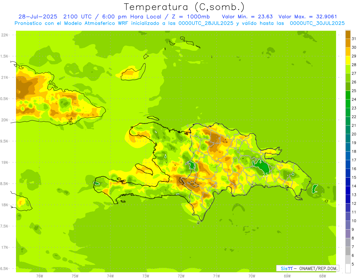Click the title 'Temperatura (C,somb.)'
This screenshot has width=362, height=280.
click(184, 7)
